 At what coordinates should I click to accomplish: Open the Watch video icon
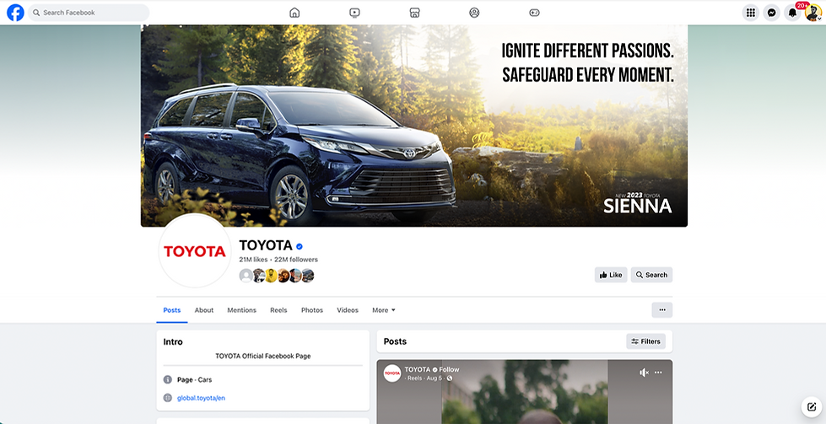coord(354,13)
